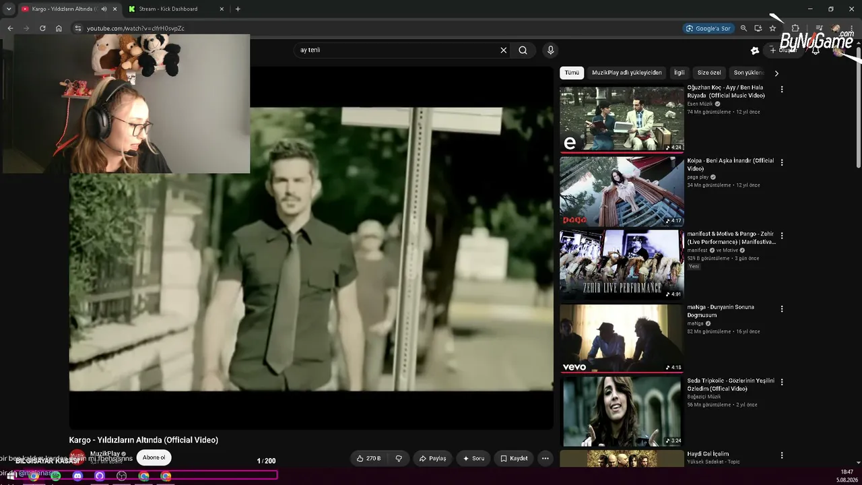Image resolution: width=862 pixels, height=485 pixels.
Task: Close the Kargo YouTube tab
Action: [x=114, y=9]
